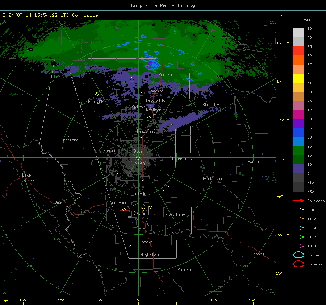Click the yellow radar site marker at Didsbury

138,158
